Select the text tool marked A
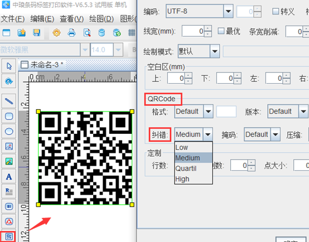This screenshot has width=309, height=242. coord(9,177)
